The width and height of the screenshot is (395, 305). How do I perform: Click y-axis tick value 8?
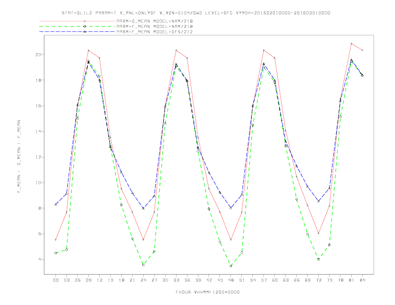click(40, 208)
